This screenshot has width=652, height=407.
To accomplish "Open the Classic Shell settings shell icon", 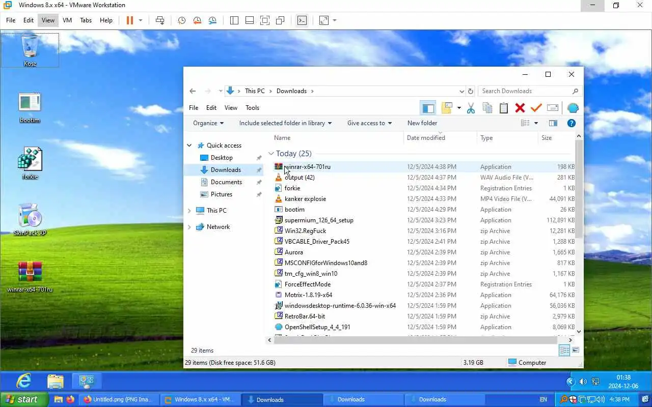I will (x=573, y=108).
